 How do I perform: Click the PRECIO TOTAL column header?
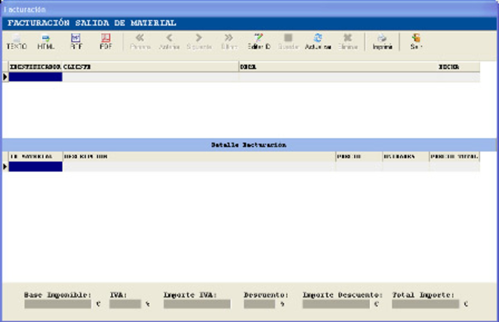tap(454, 157)
